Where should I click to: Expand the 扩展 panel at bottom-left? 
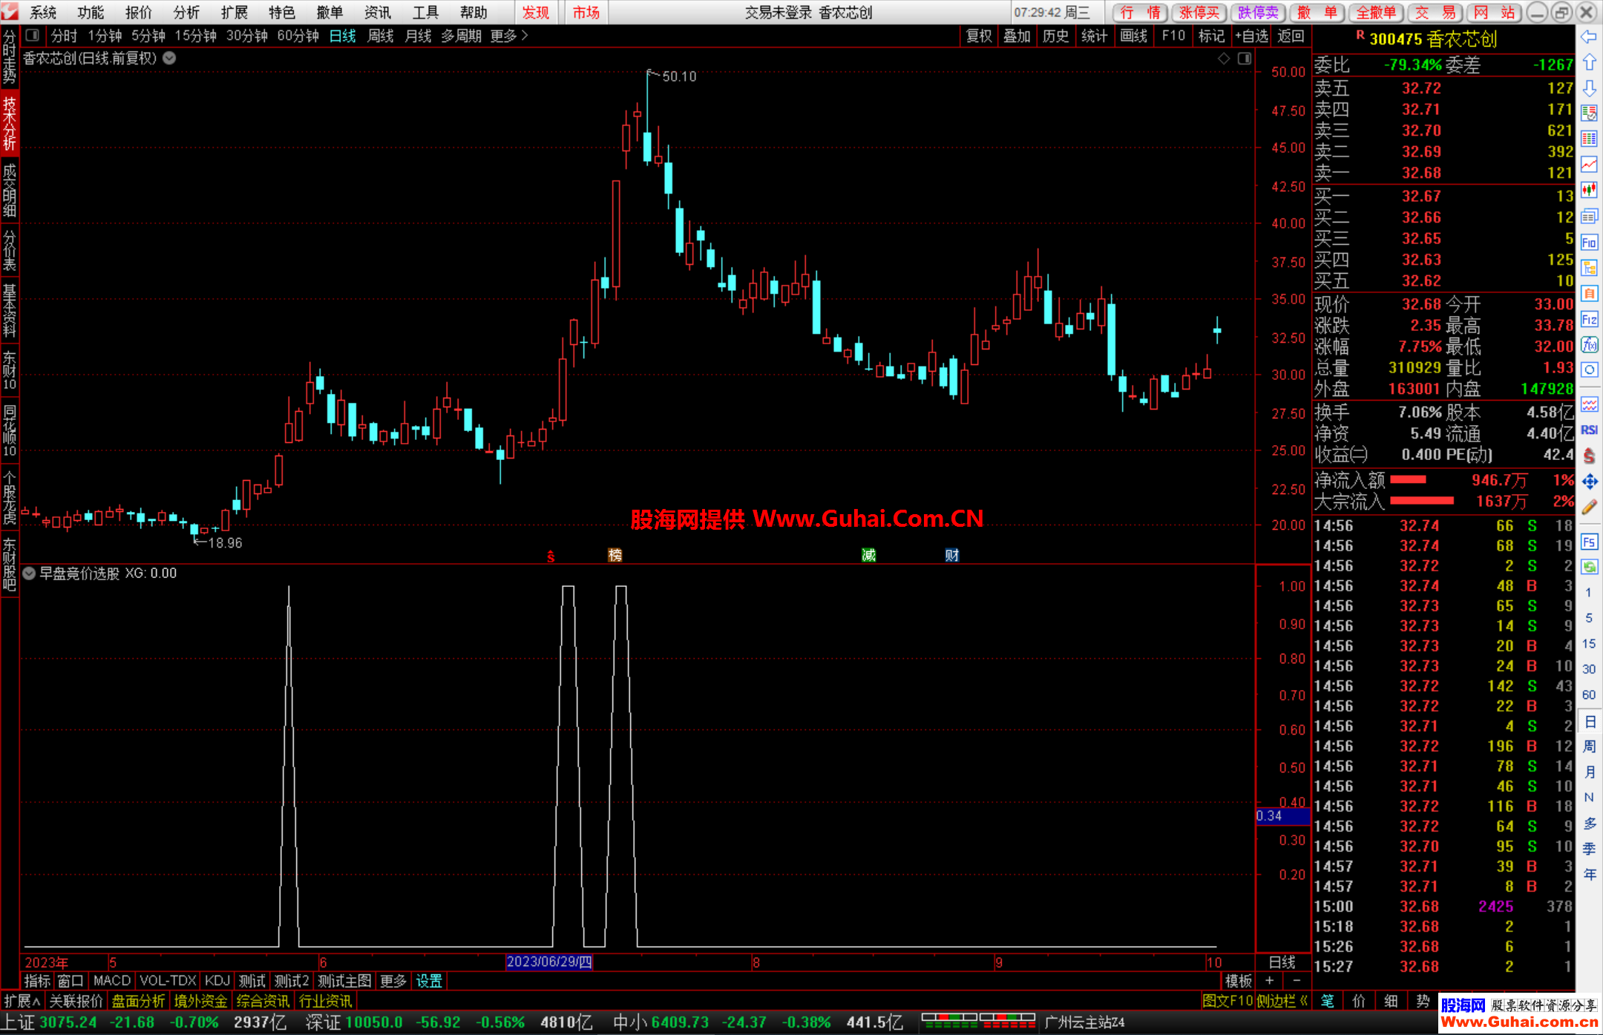click(x=22, y=1000)
